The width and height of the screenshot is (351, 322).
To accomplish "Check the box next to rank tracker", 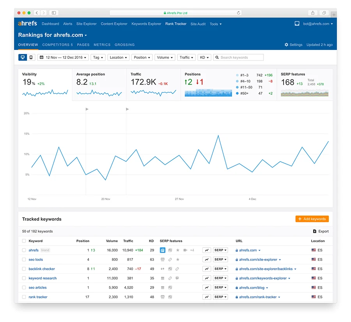I will [x=24, y=297].
